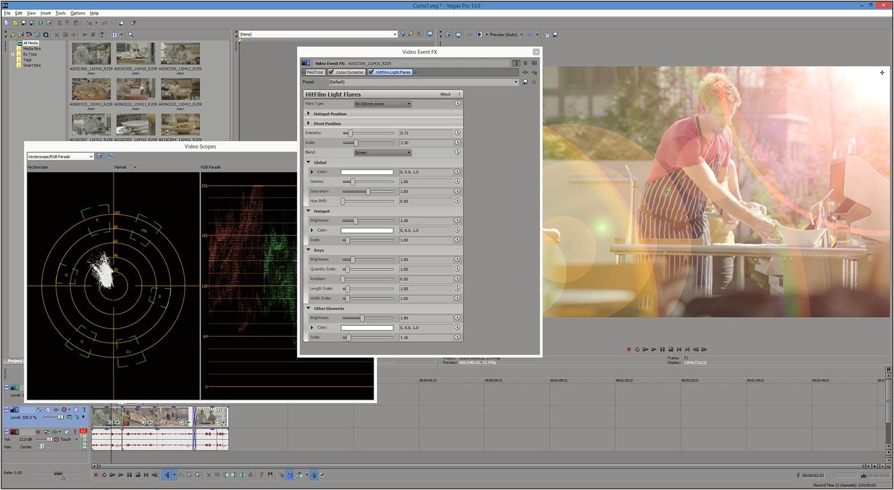894x490 pixels.
Task: Click Split Screen View icon in preview toolbar
Action: [479, 34]
